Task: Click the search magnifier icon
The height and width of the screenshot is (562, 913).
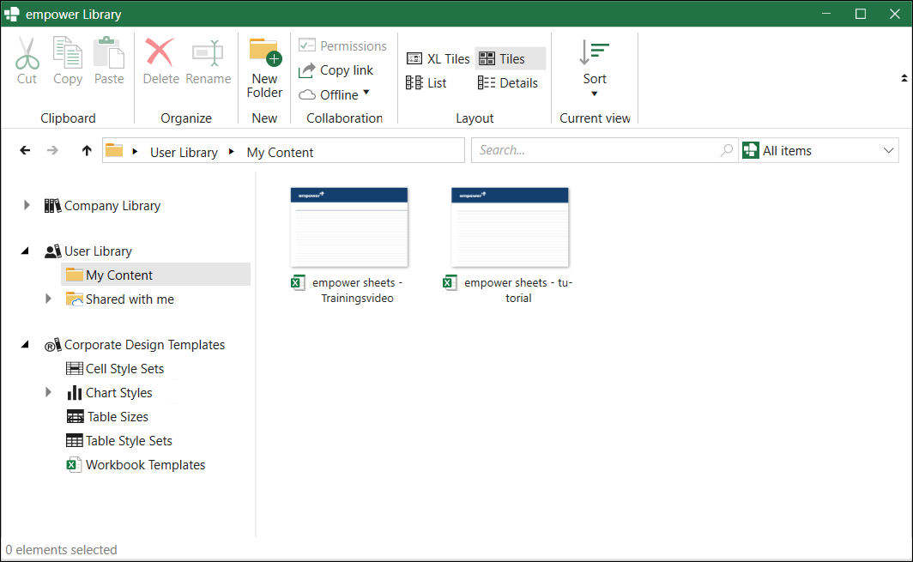Action: (727, 150)
